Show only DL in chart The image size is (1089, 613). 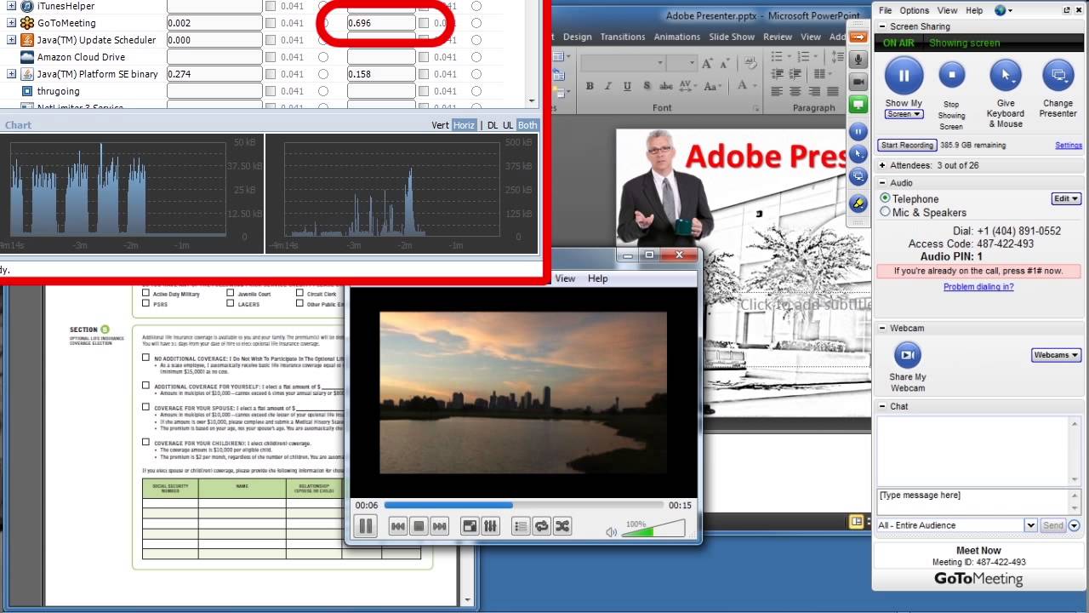coord(493,125)
